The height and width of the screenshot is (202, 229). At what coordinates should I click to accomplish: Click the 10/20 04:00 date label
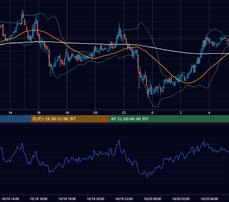point(209,199)
